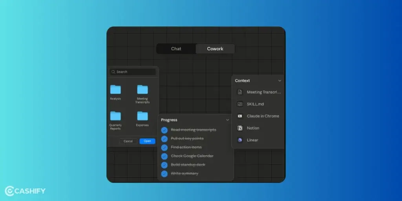Select the Analysis folder icon

point(115,90)
